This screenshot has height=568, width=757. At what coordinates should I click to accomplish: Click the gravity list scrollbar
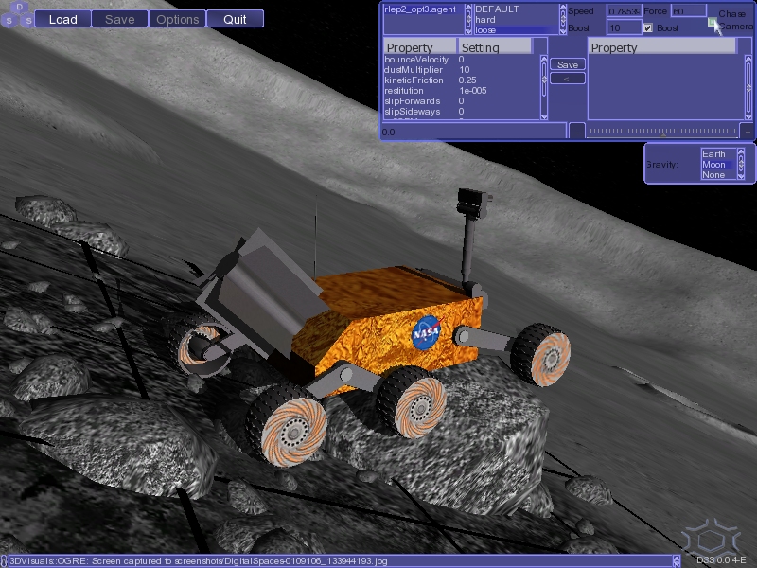741,164
